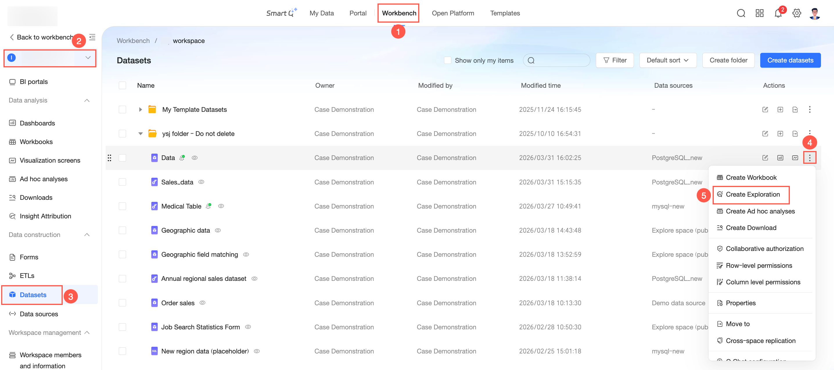This screenshot has height=370, width=834.
Task: Click move icon for My Template Datasets
Action: [795, 109]
